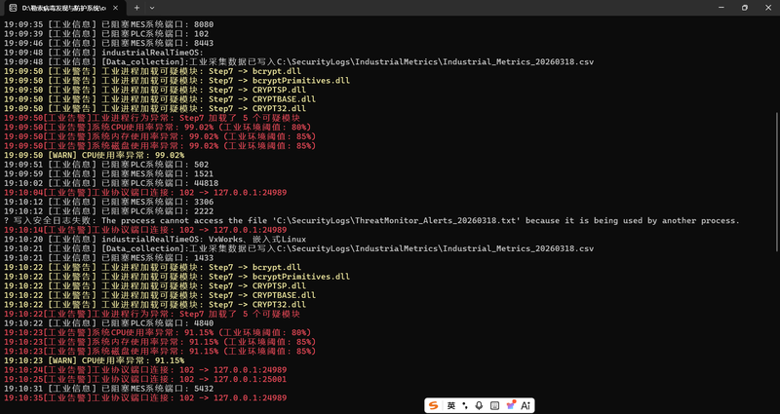Click the terminal icon on the active tab
The image size is (780, 414).
click(13, 8)
